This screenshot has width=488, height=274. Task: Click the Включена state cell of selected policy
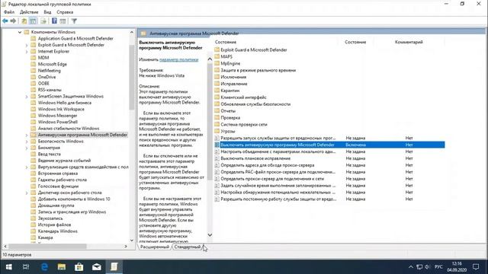coord(356,145)
